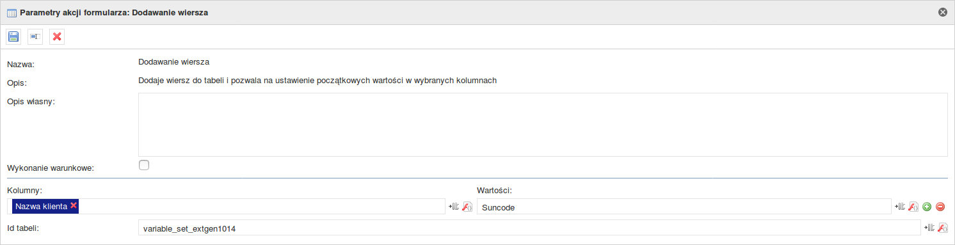Remove the Nazwa klienta tag

point(74,205)
